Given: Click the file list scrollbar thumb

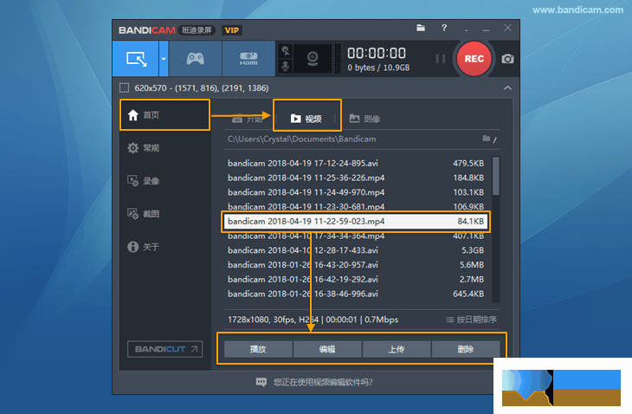Looking at the screenshot, I should [496, 176].
